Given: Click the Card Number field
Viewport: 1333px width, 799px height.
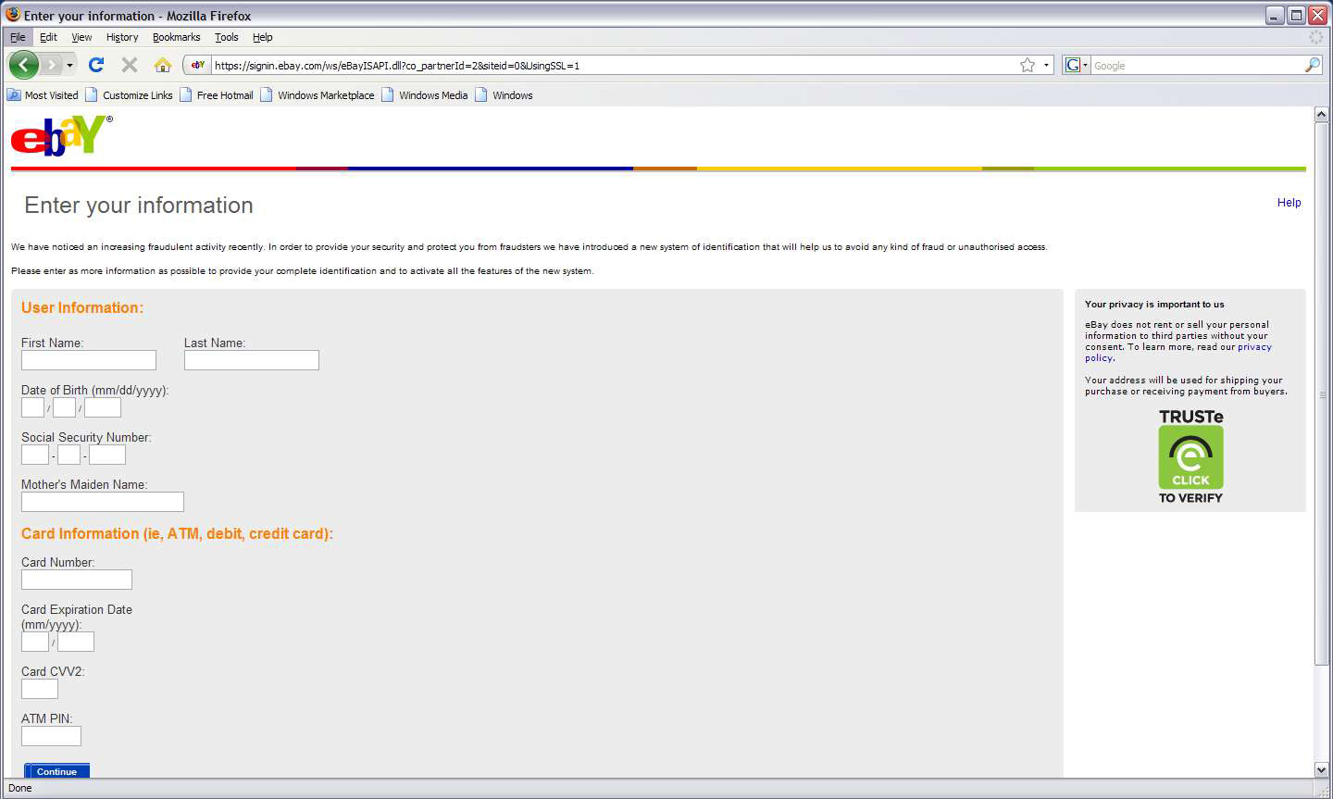Looking at the screenshot, I should pyautogui.click(x=77, y=580).
